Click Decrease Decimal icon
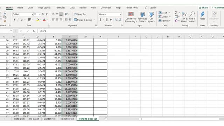The height and width of the screenshot is (126, 224). point(120,20)
